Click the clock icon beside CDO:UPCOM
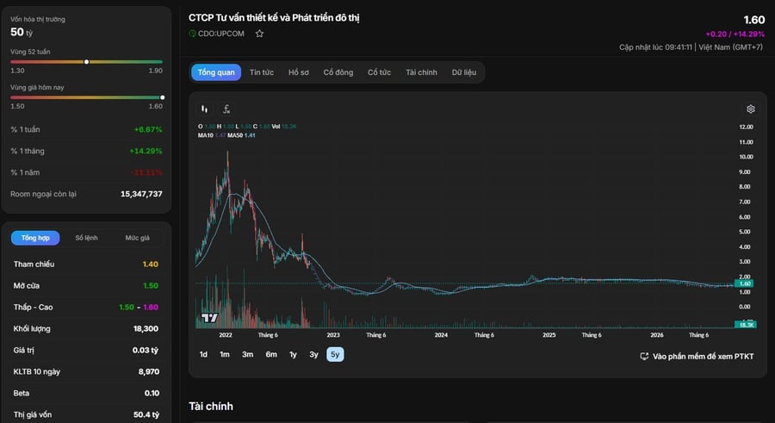775x423 pixels. (192, 34)
